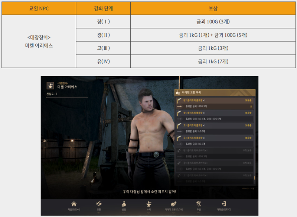297x217 pixels.
Task: Click the home 처음으로 icon
Action: click(74, 204)
